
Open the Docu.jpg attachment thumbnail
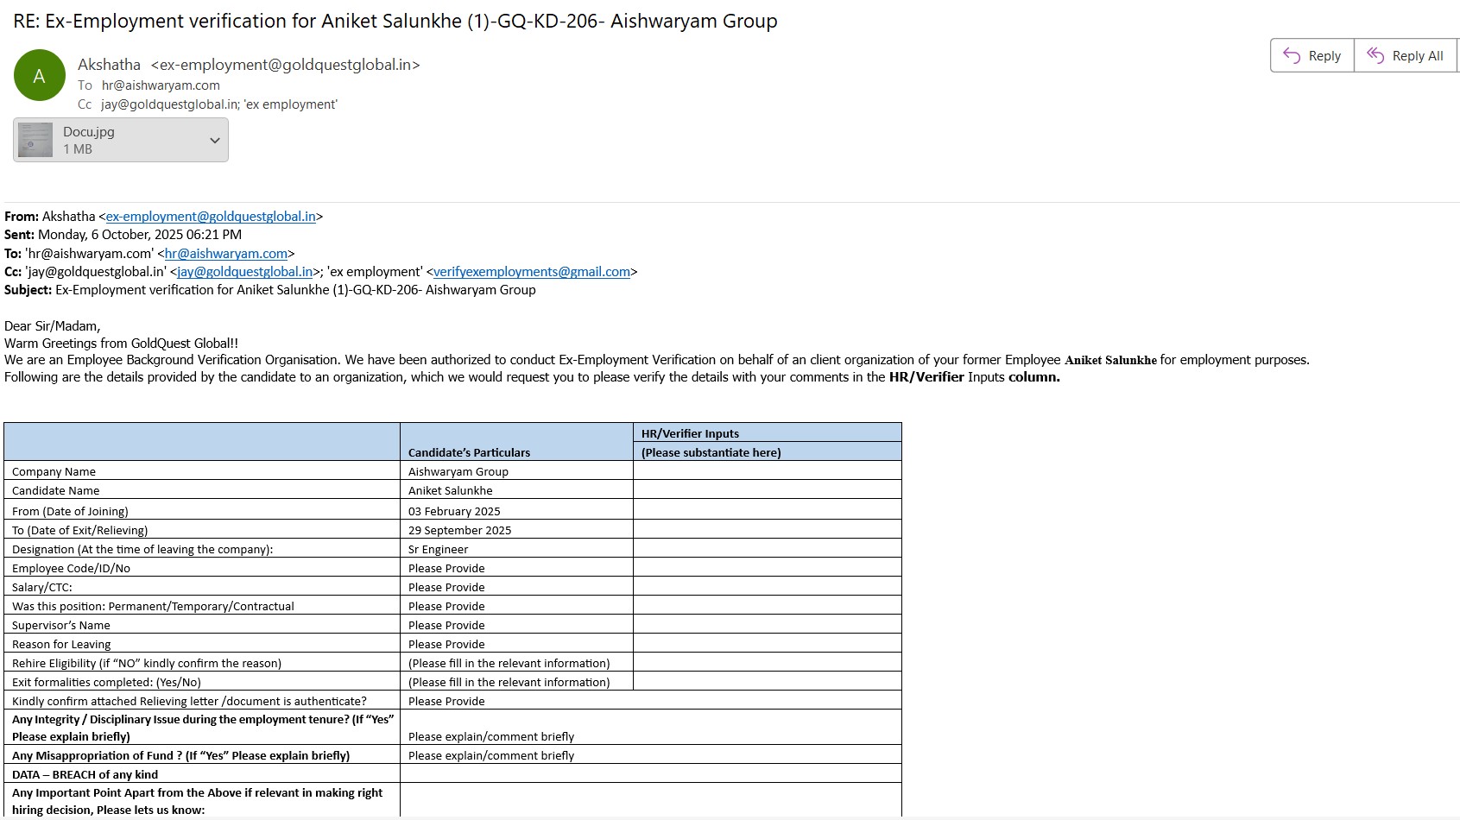[x=35, y=140]
